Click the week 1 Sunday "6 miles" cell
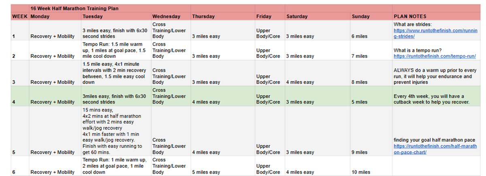Viewport: 486px width, 176px height. click(x=360, y=36)
